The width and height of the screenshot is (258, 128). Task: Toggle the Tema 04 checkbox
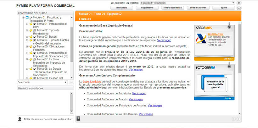35,40
